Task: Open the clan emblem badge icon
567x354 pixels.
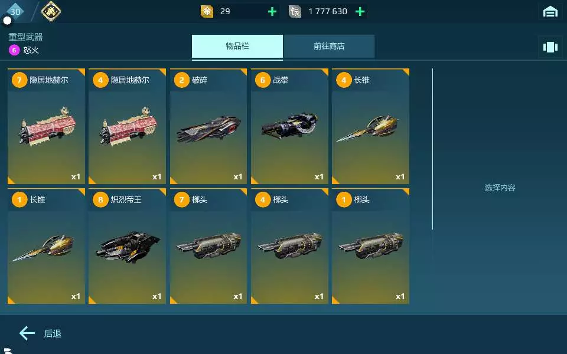Action: (x=51, y=11)
